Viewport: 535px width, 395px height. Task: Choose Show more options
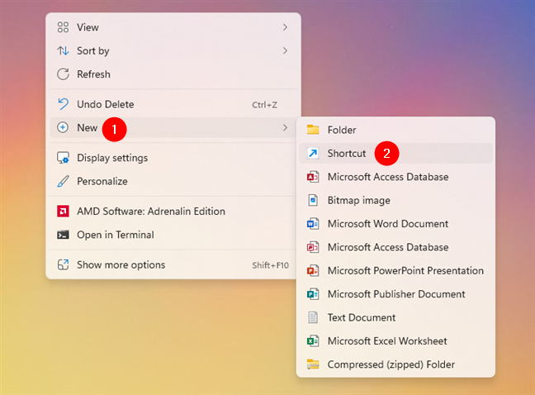point(173,264)
